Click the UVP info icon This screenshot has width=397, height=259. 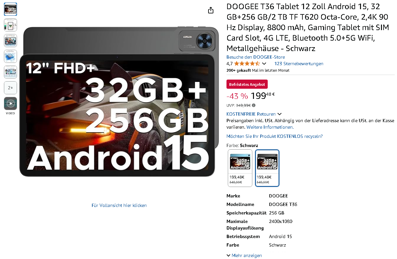(254, 105)
